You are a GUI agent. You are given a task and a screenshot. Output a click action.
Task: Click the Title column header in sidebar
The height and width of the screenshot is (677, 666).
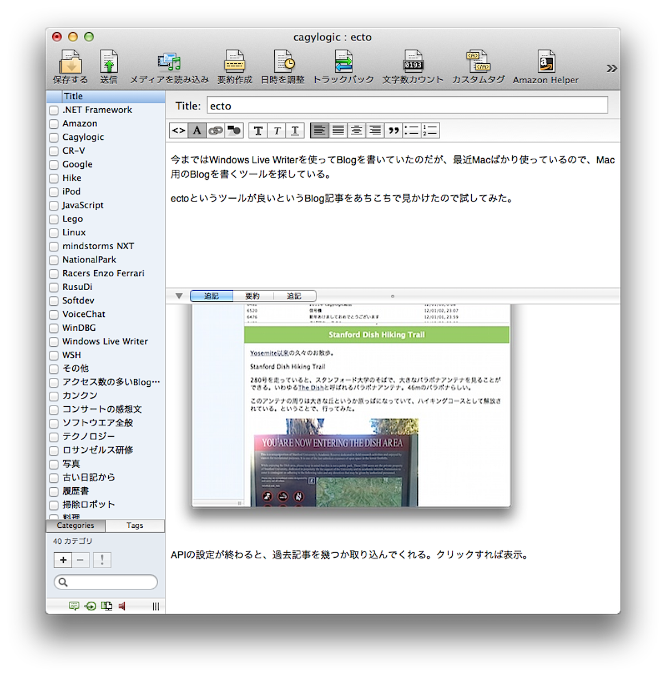105,96
